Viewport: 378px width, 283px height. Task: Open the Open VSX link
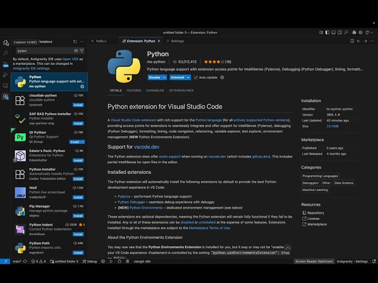(70, 59)
